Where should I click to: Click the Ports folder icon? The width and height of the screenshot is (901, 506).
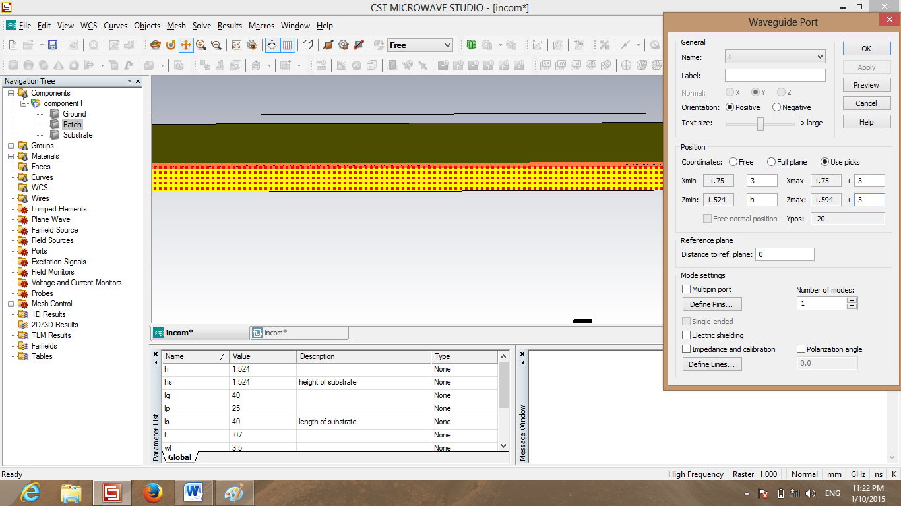[x=23, y=251]
